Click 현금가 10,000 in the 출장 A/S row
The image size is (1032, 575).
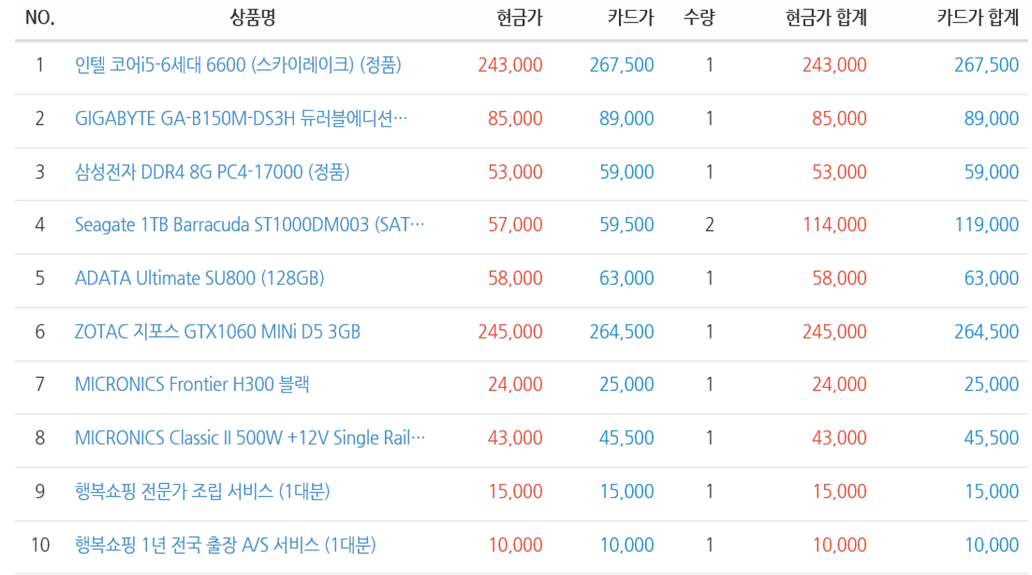click(515, 545)
